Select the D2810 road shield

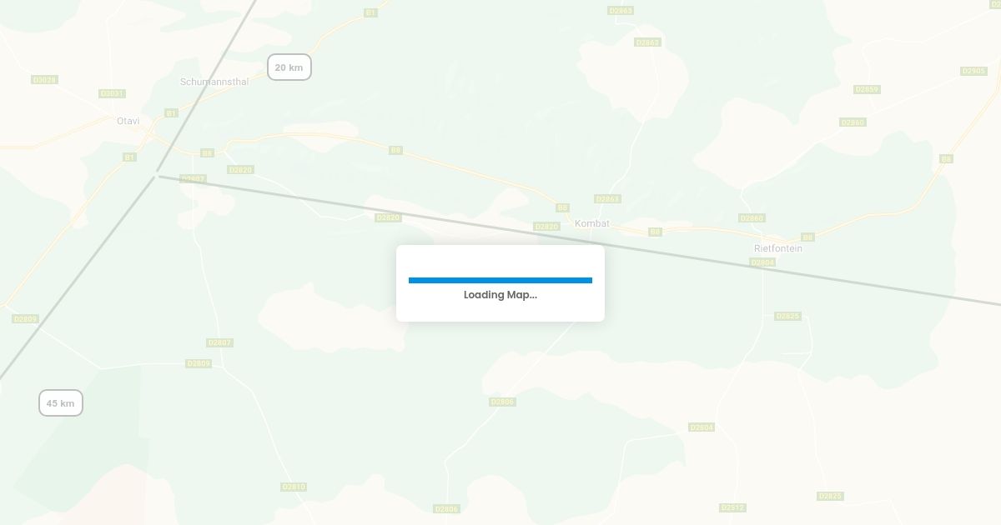point(294,487)
